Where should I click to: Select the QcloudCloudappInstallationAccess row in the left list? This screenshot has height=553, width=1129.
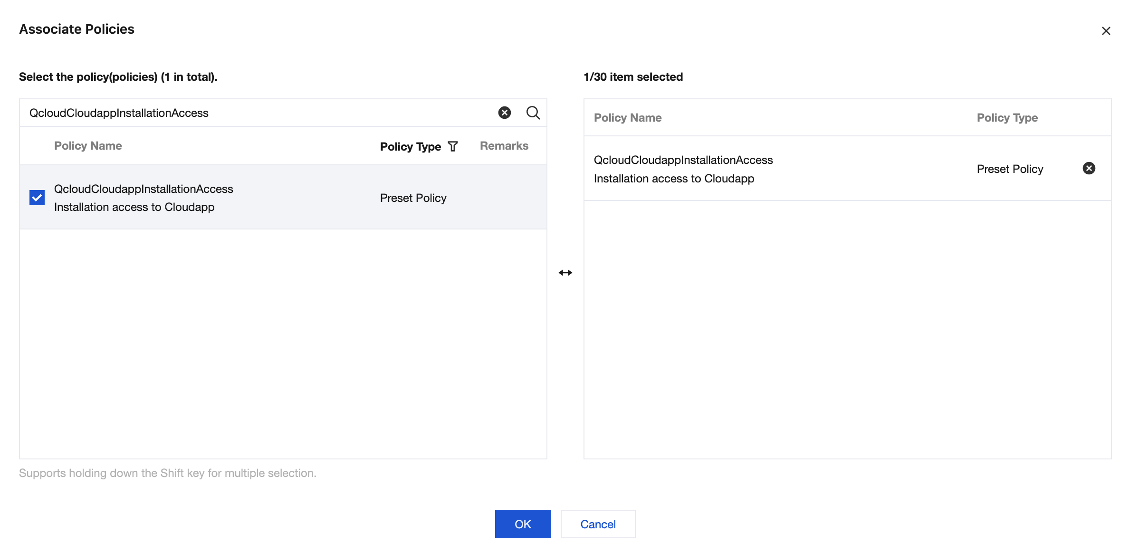(144, 189)
